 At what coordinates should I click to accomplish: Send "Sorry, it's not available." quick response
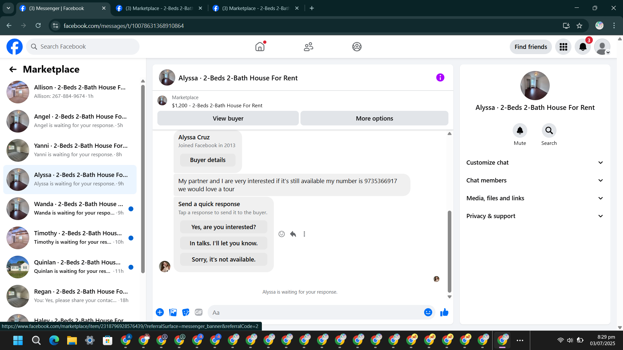224,260
